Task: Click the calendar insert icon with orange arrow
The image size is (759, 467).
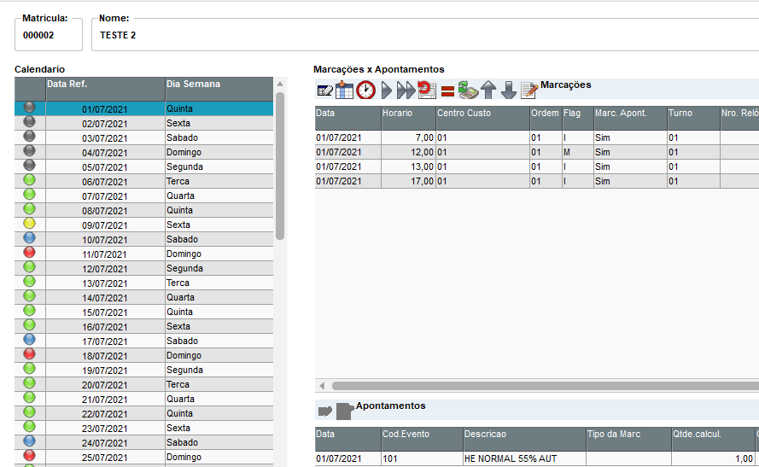Action: (x=344, y=90)
